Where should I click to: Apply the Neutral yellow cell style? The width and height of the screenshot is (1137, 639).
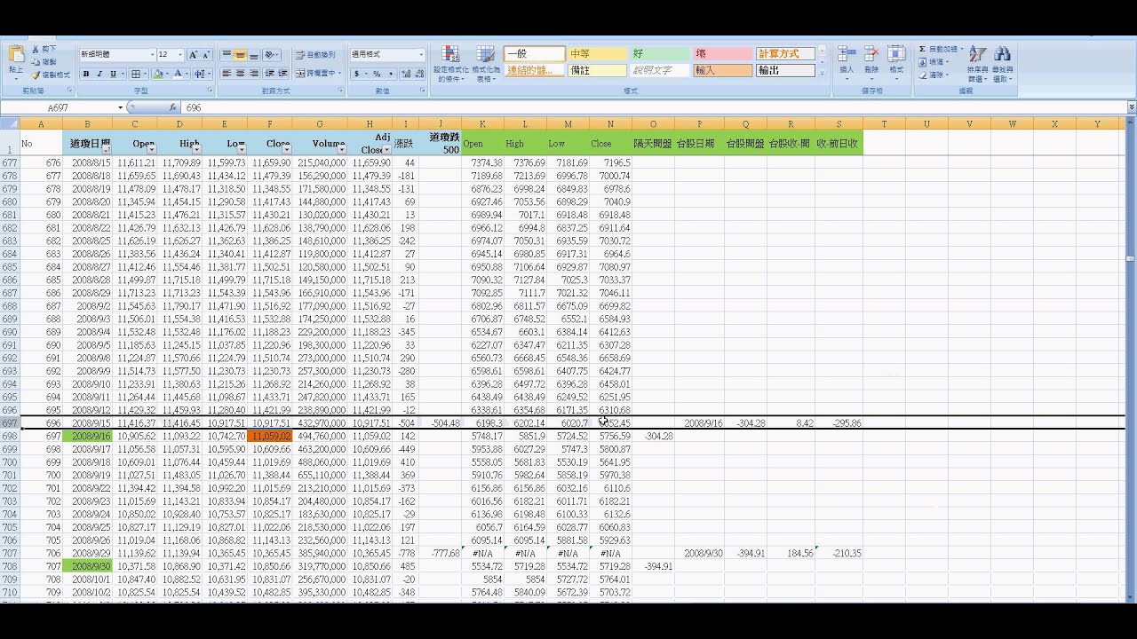pyautogui.click(x=598, y=54)
